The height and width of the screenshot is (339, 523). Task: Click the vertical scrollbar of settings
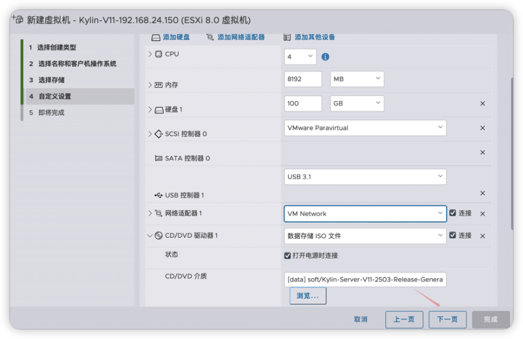(x=512, y=154)
